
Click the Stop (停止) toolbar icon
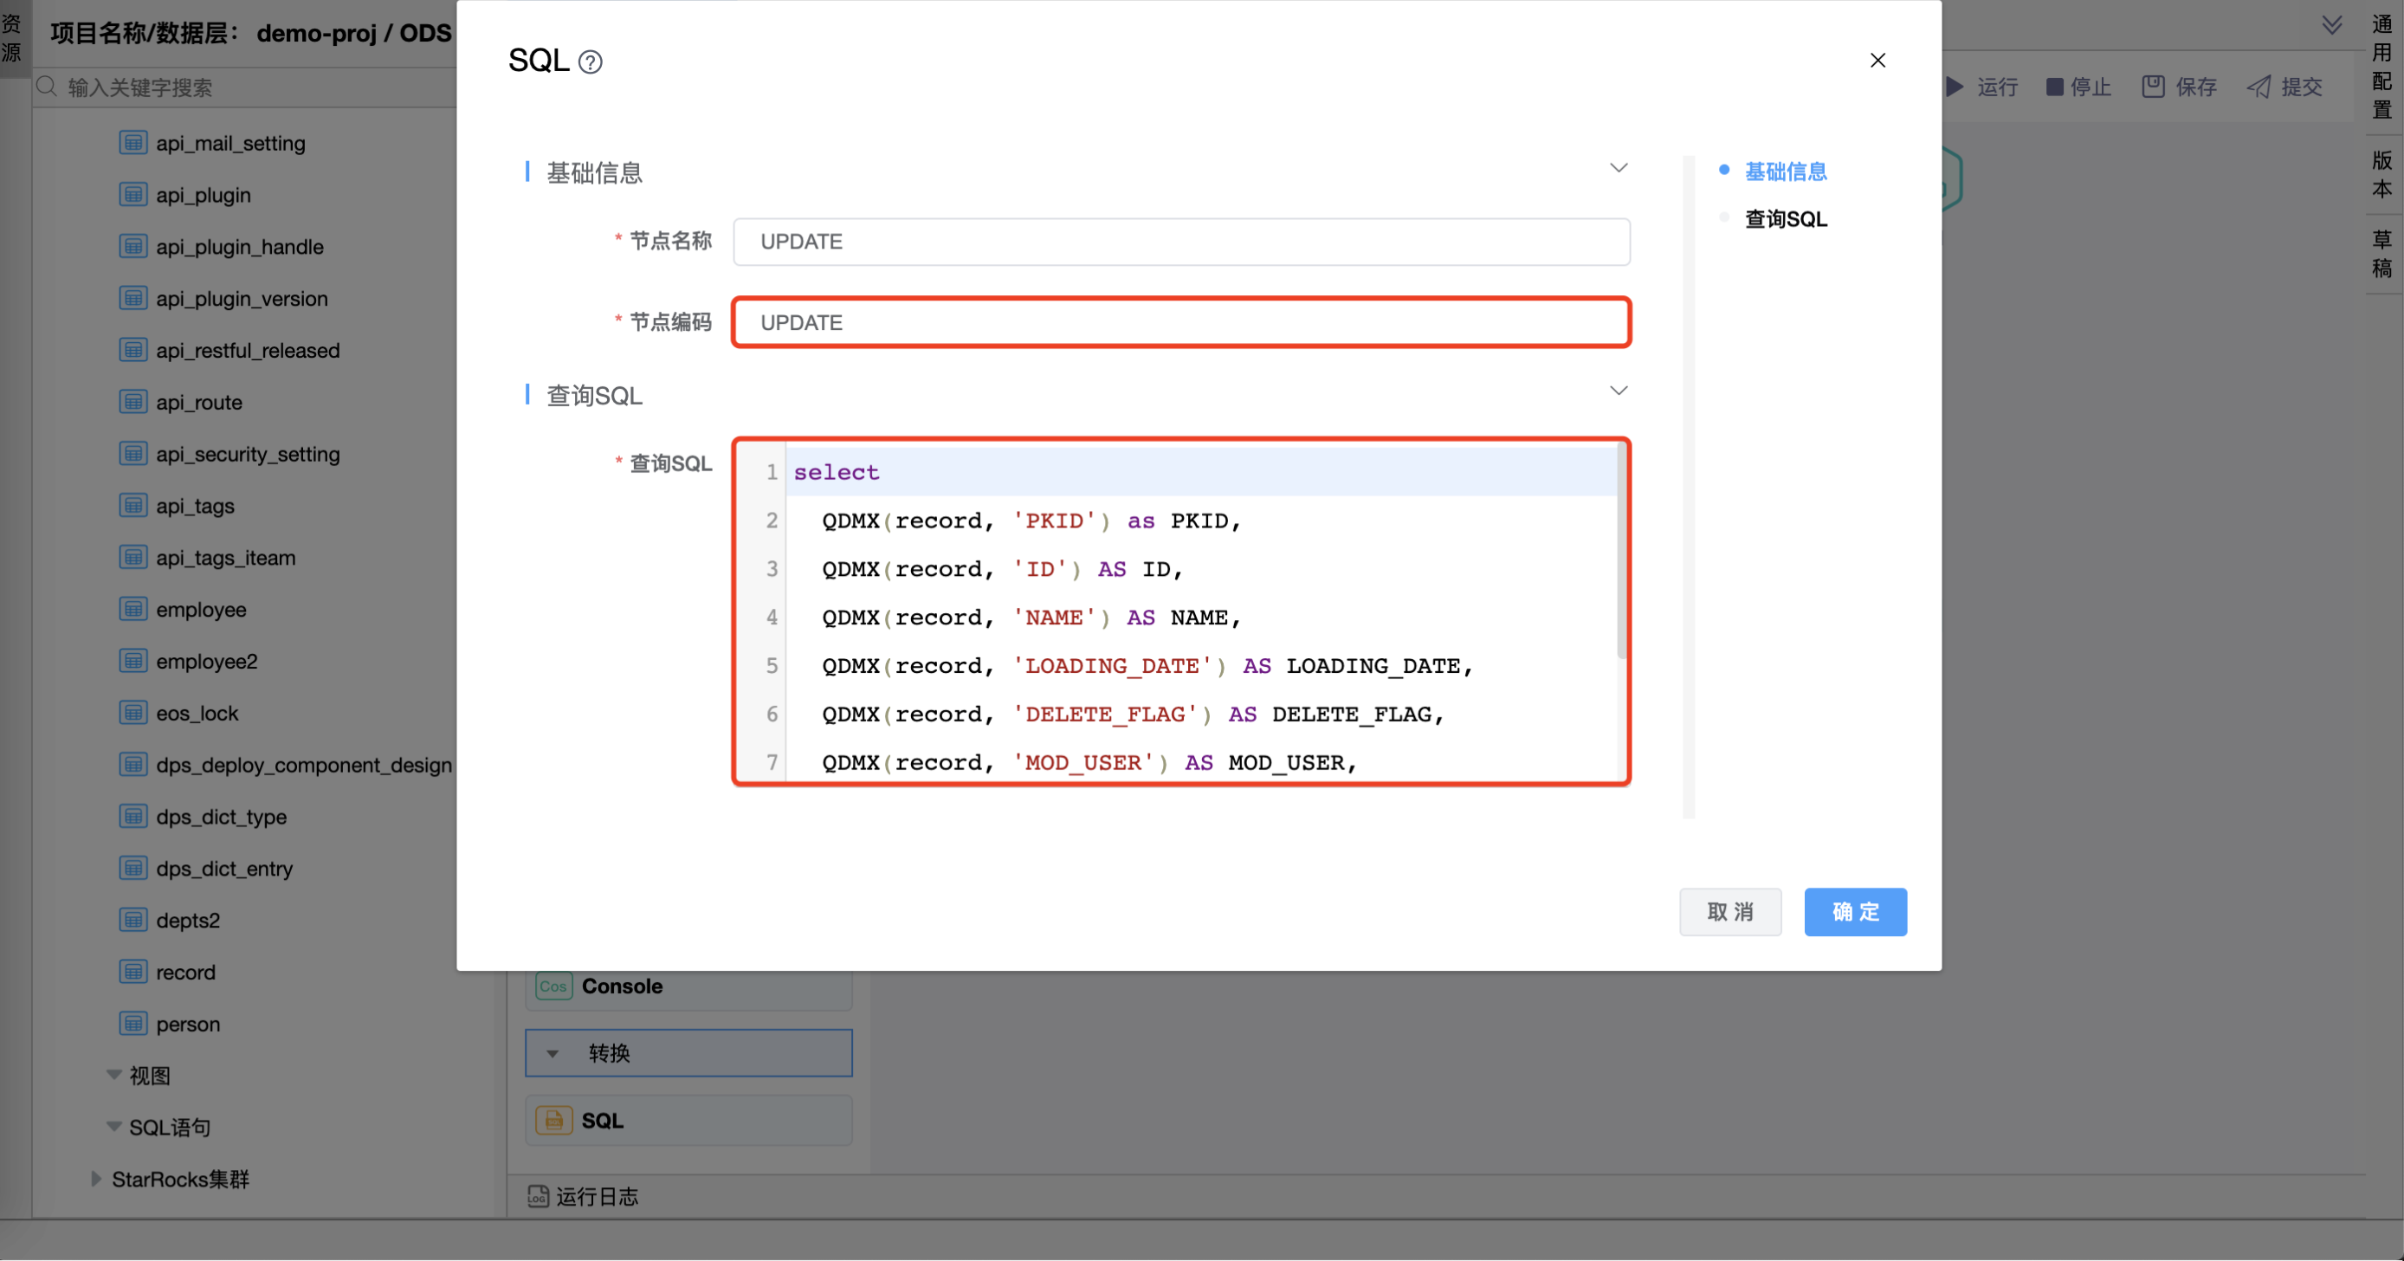pos(2054,87)
